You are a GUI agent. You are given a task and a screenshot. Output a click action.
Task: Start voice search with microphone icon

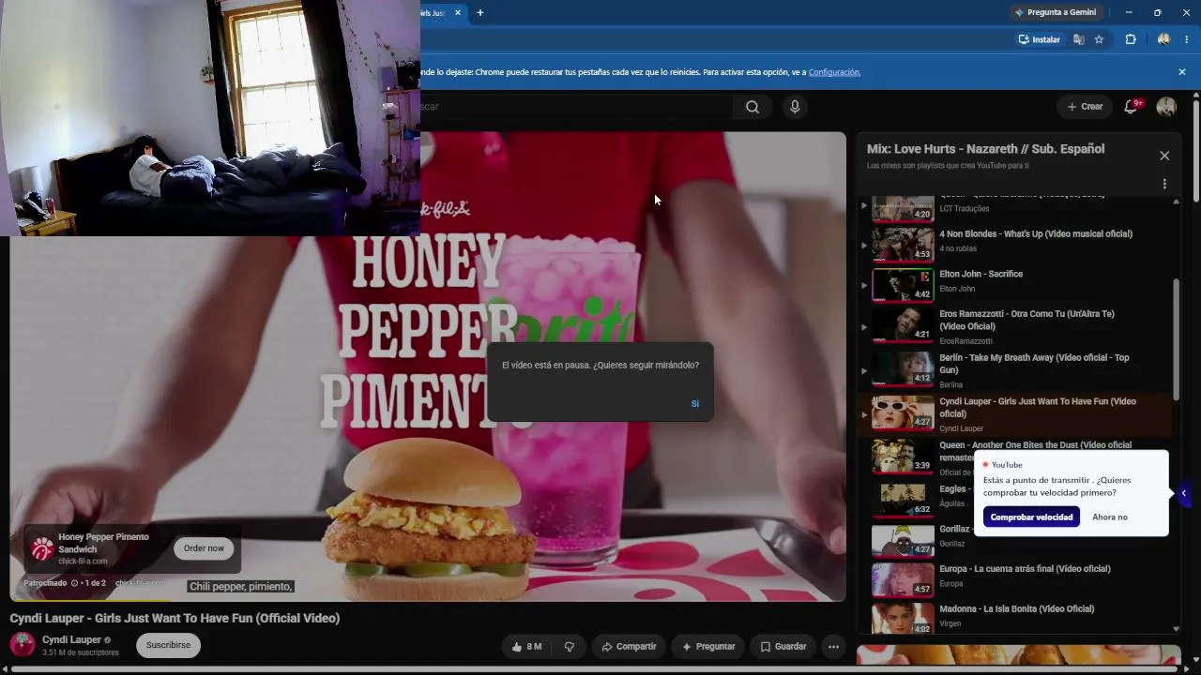[795, 107]
